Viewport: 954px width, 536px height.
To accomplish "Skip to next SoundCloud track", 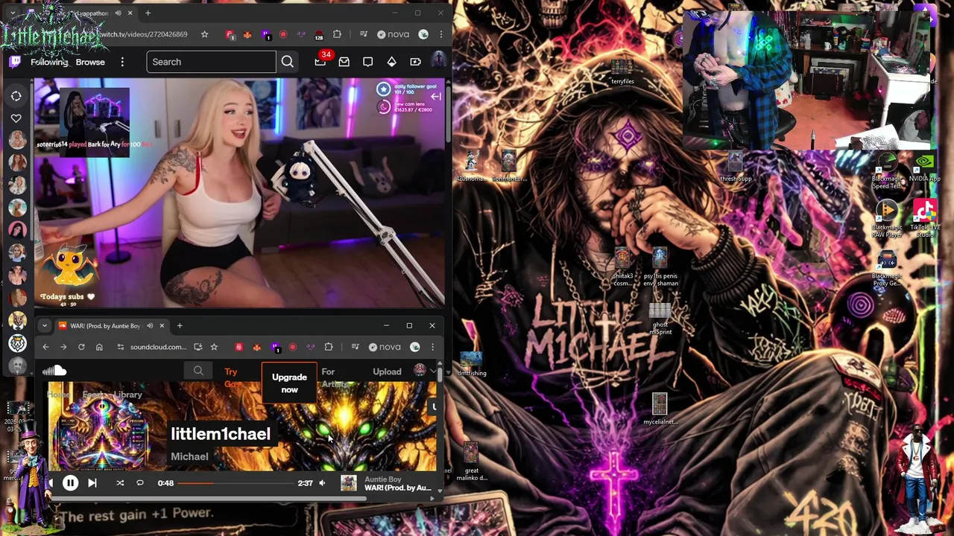I will [92, 483].
